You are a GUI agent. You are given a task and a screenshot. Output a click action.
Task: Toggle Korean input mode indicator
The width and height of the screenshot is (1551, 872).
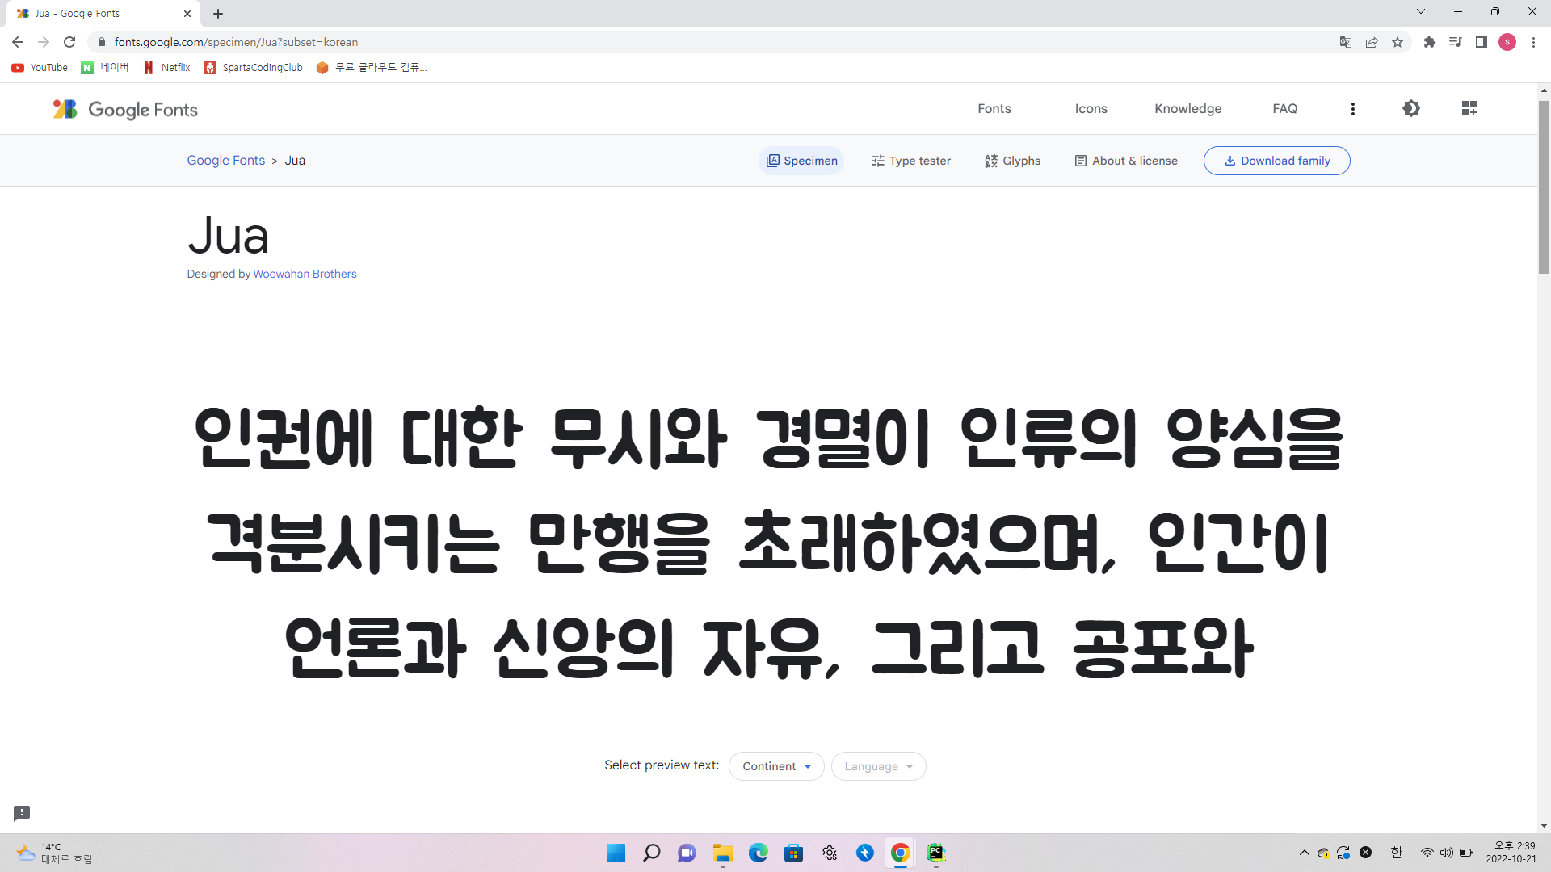tap(1397, 853)
